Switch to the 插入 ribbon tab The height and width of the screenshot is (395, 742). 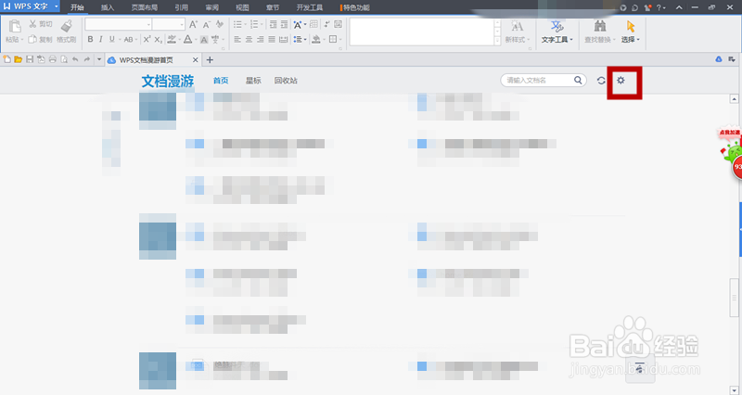click(108, 7)
